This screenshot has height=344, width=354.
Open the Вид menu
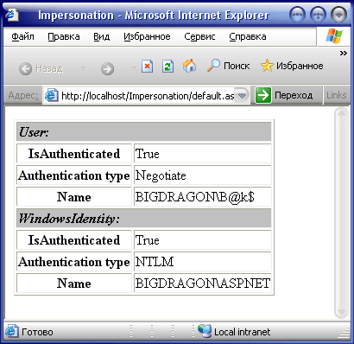101,36
